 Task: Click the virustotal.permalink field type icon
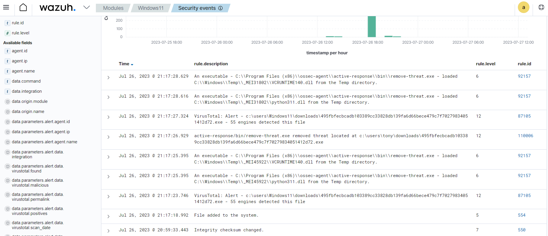point(8,195)
